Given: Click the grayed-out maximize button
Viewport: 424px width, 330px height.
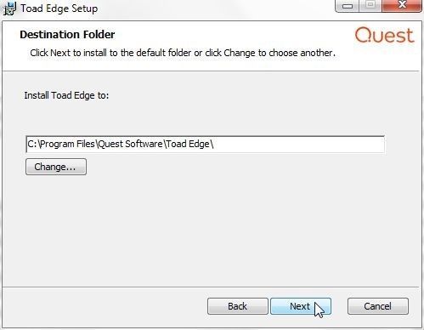Looking at the screenshot, I should (370, 5).
